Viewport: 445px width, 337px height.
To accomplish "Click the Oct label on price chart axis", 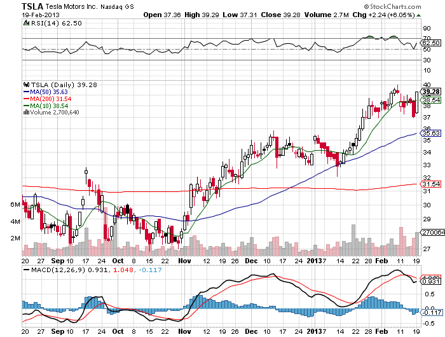I will pyautogui.click(x=118, y=261).
